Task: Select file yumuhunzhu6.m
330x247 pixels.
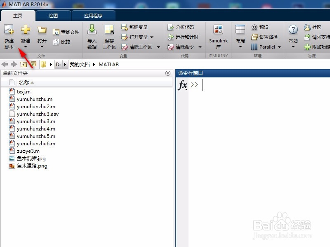Action: pyautogui.click(x=36, y=143)
